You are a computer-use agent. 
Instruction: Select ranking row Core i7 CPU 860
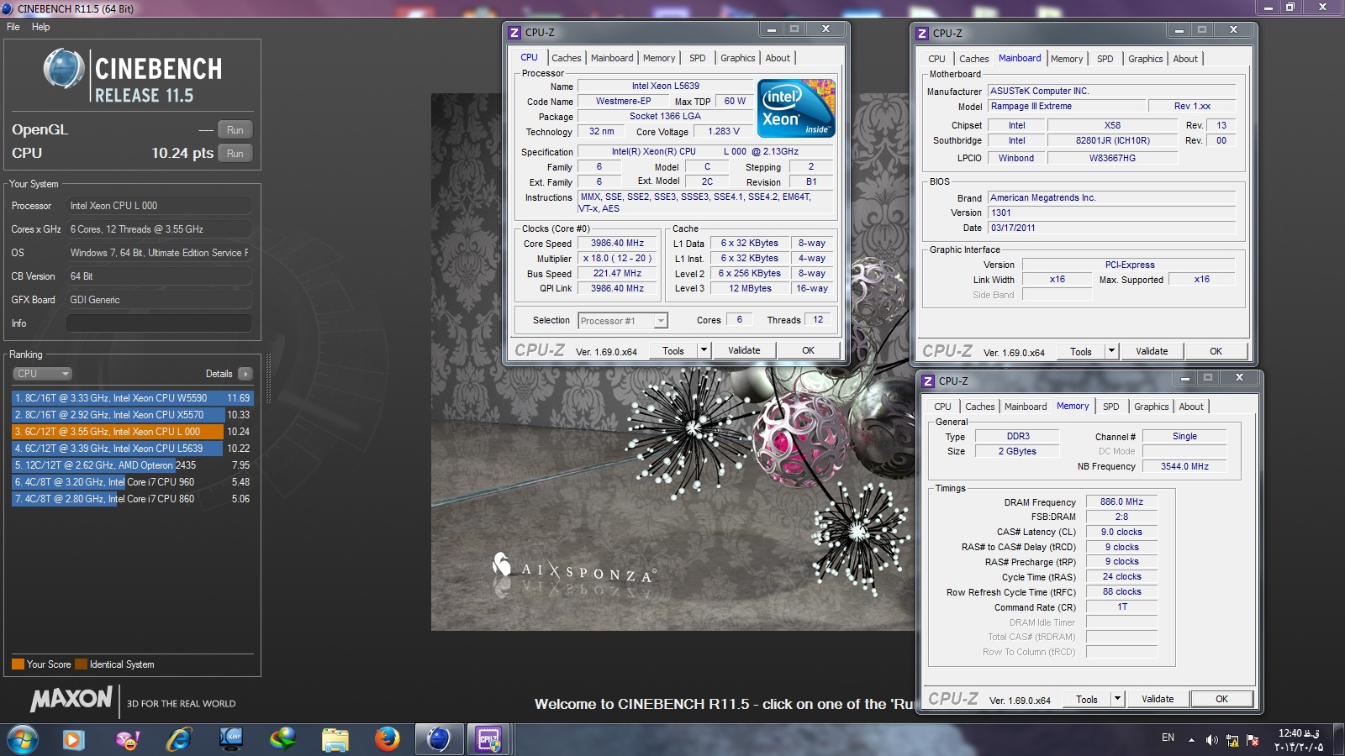132,499
